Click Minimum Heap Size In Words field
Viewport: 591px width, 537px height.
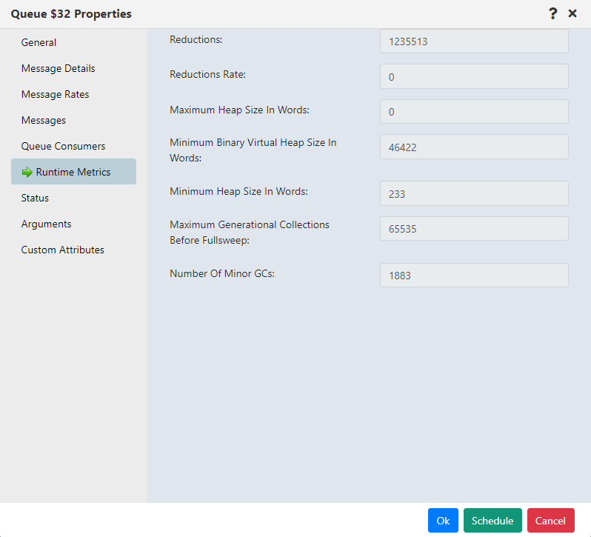tap(474, 193)
